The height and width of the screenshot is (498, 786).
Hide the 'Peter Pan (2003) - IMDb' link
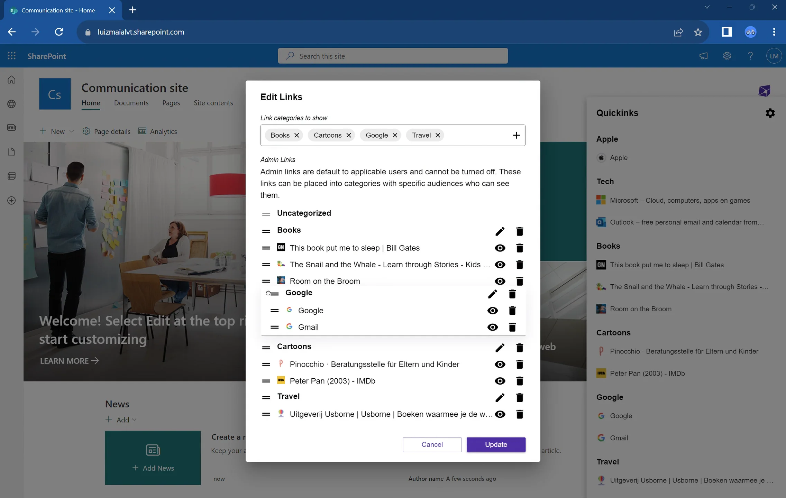coord(500,381)
